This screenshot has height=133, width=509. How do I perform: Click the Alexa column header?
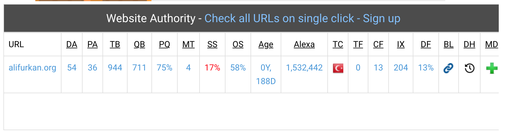click(x=304, y=44)
